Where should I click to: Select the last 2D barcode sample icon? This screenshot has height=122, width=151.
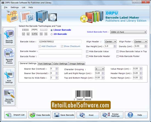(46, 34)
